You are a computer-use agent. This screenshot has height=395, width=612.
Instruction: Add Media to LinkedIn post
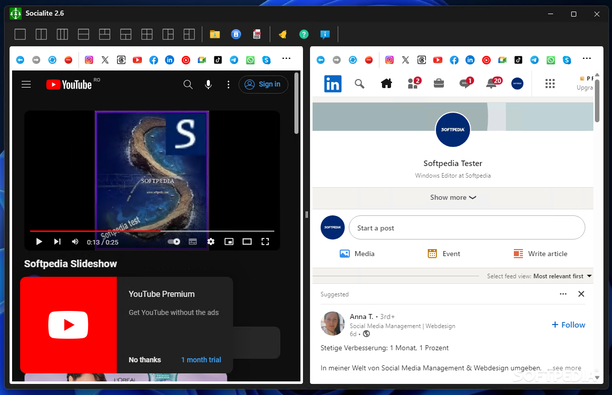tap(357, 254)
